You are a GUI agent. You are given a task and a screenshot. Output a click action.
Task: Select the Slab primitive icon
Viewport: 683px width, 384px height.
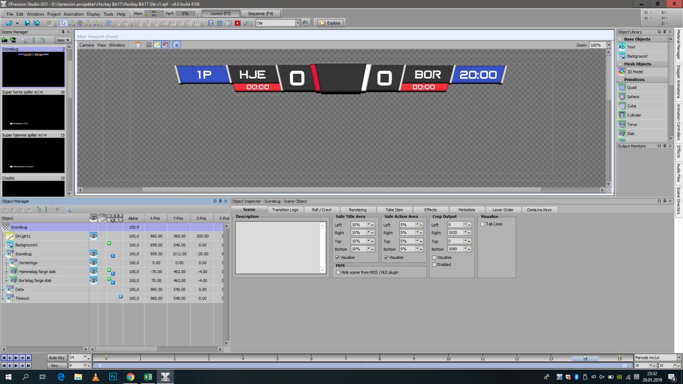coord(622,134)
